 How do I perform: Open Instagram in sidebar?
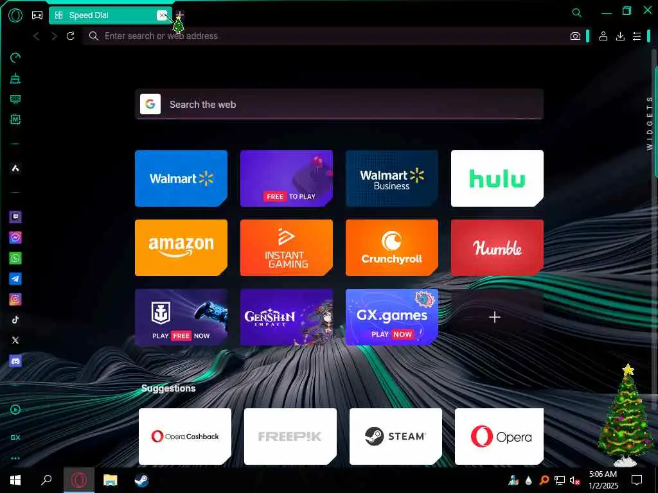tap(15, 299)
